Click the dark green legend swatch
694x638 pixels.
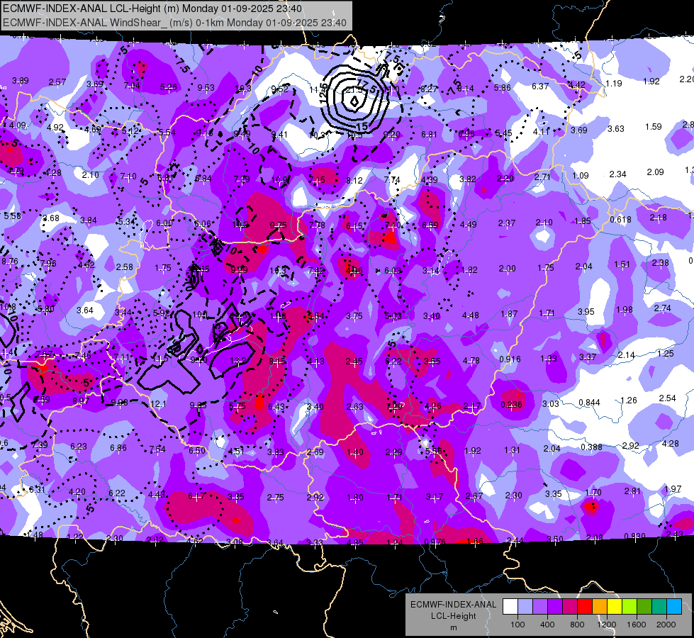(644, 607)
